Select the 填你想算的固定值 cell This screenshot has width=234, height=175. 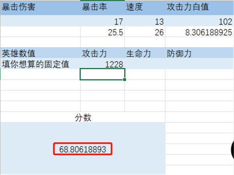[x=40, y=64]
